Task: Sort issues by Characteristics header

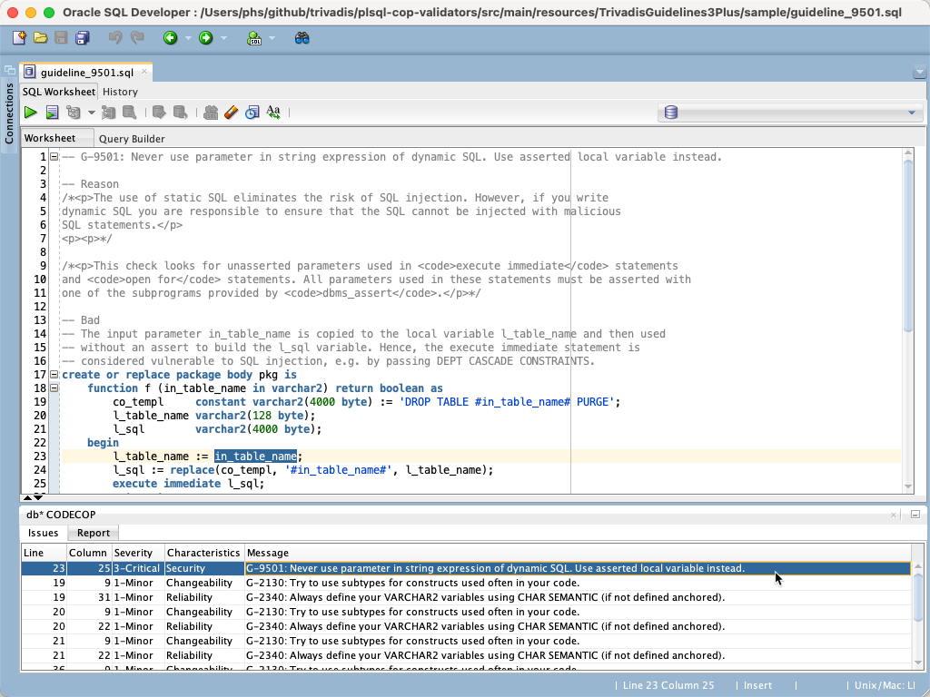Action: coord(204,553)
